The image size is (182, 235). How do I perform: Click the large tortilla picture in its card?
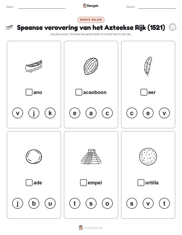(x=148, y=157)
